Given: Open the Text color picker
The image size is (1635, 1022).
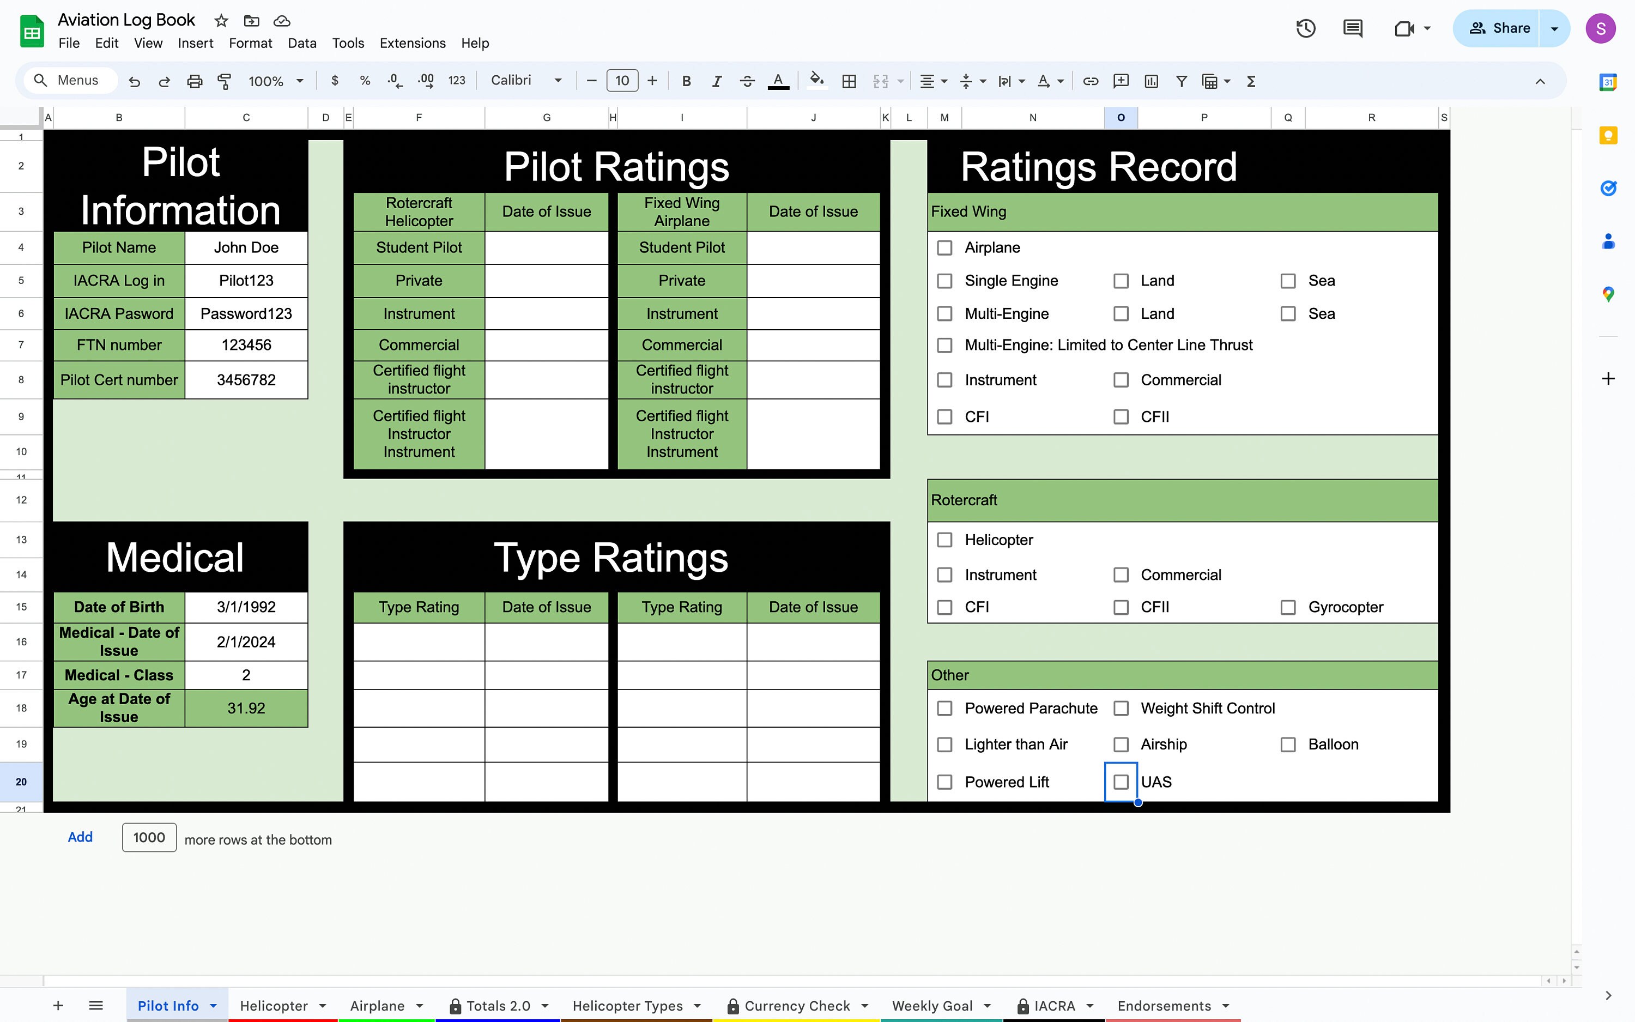Looking at the screenshot, I should (x=778, y=81).
